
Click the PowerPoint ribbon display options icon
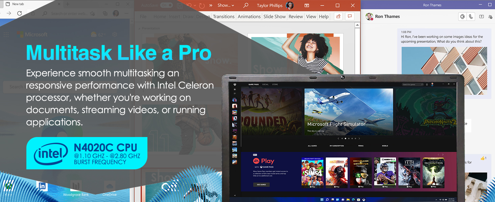[x=307, y=5]
